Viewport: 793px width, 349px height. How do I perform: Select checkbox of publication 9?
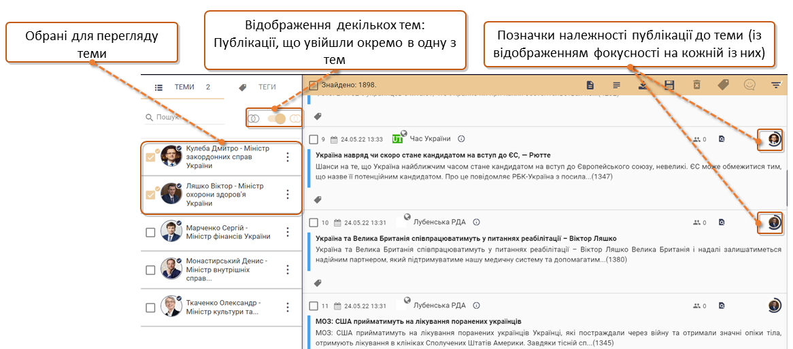pyautogui.click(x=314, y=139)
